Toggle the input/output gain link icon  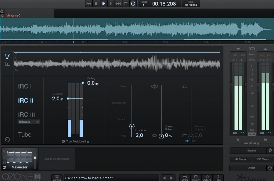[x=252, y=49]
